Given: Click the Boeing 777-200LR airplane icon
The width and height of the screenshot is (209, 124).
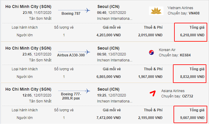Looking at the screenshot, I should pos(88,91).
